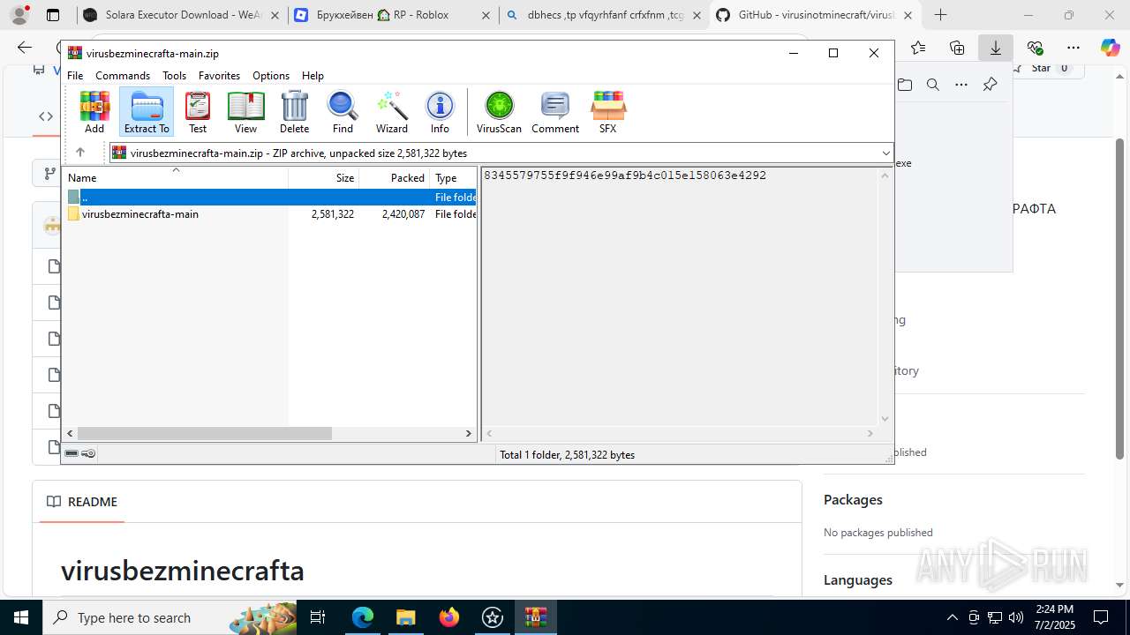This screenshot has height=635, width=1130.
Task: Pin the downloads panel
Action: pyautogui.click(x=990, y=85)
